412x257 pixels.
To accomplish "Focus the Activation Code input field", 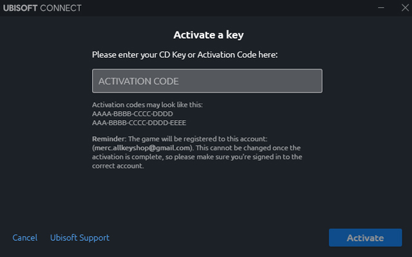I will 207,81.
